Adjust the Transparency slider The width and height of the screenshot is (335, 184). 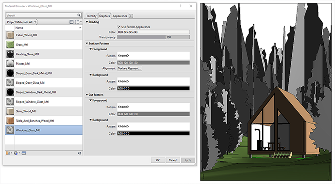pos(153,37)
